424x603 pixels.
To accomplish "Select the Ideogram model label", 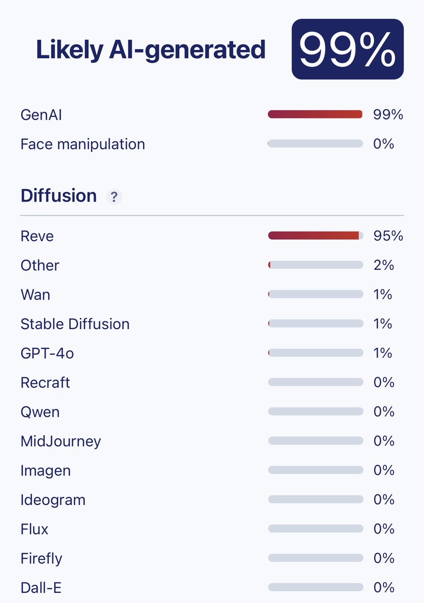I will (53, 500).
